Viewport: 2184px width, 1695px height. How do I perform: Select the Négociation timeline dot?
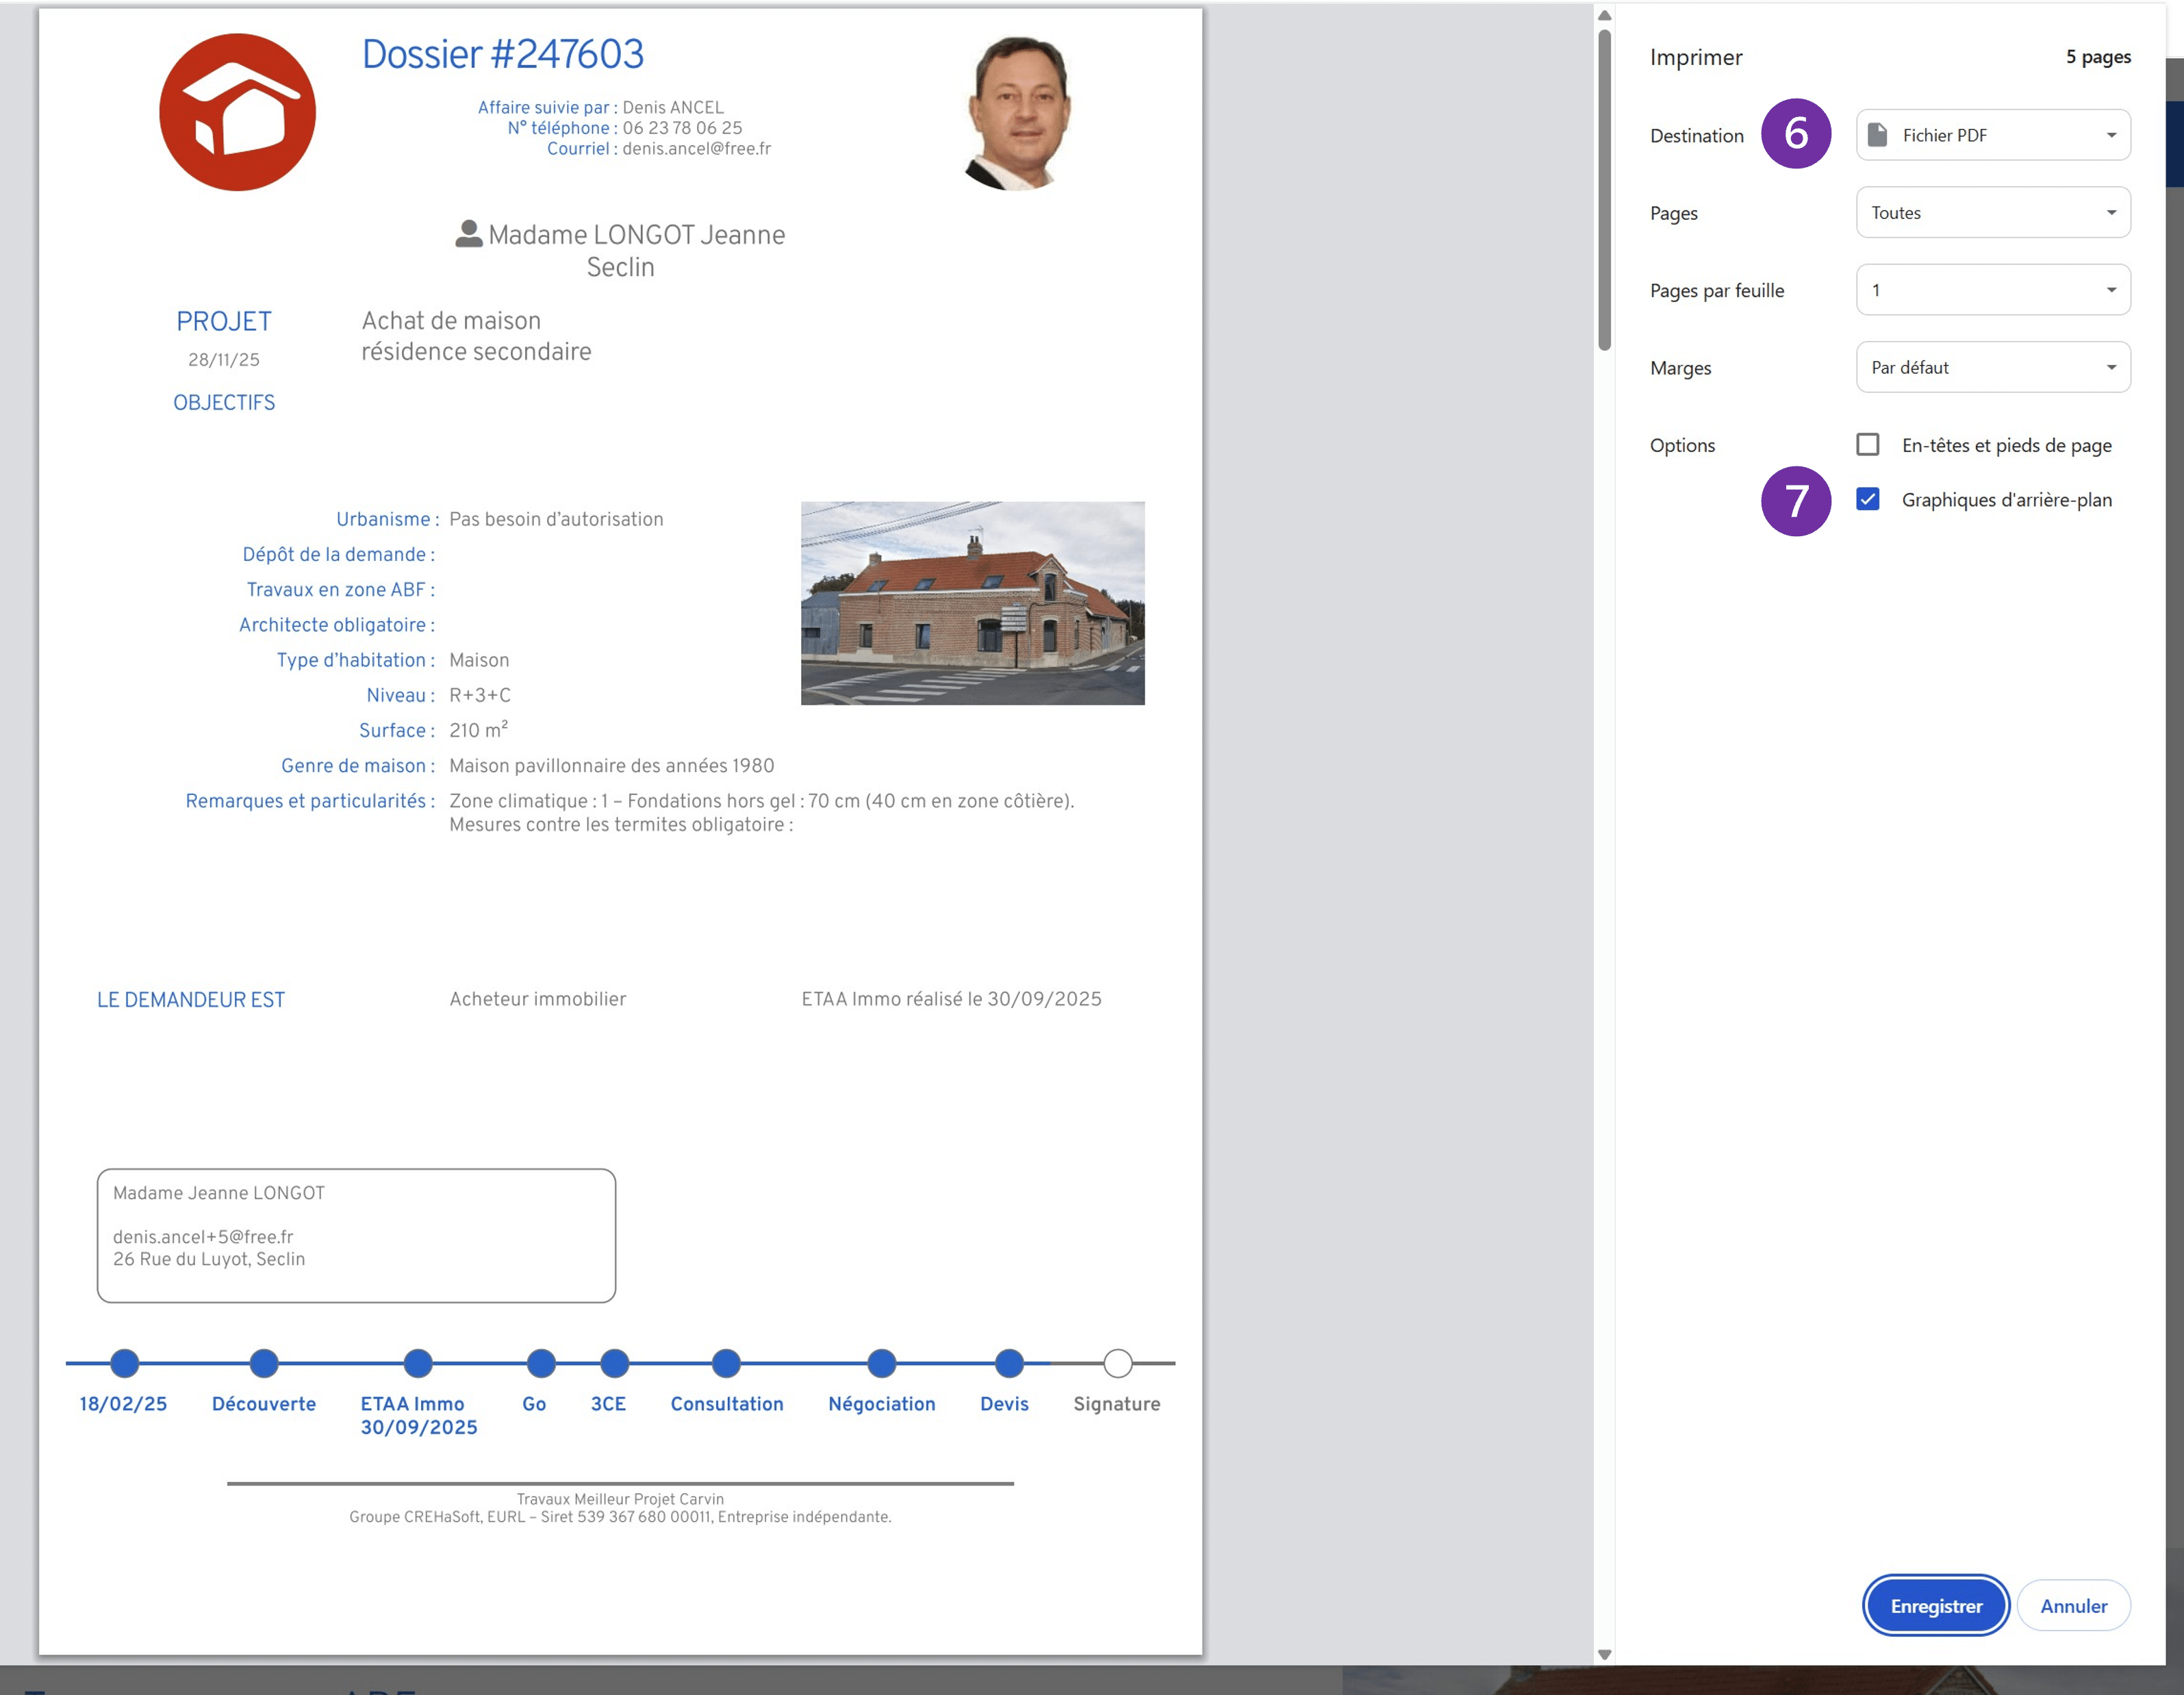click(881, 1363)
